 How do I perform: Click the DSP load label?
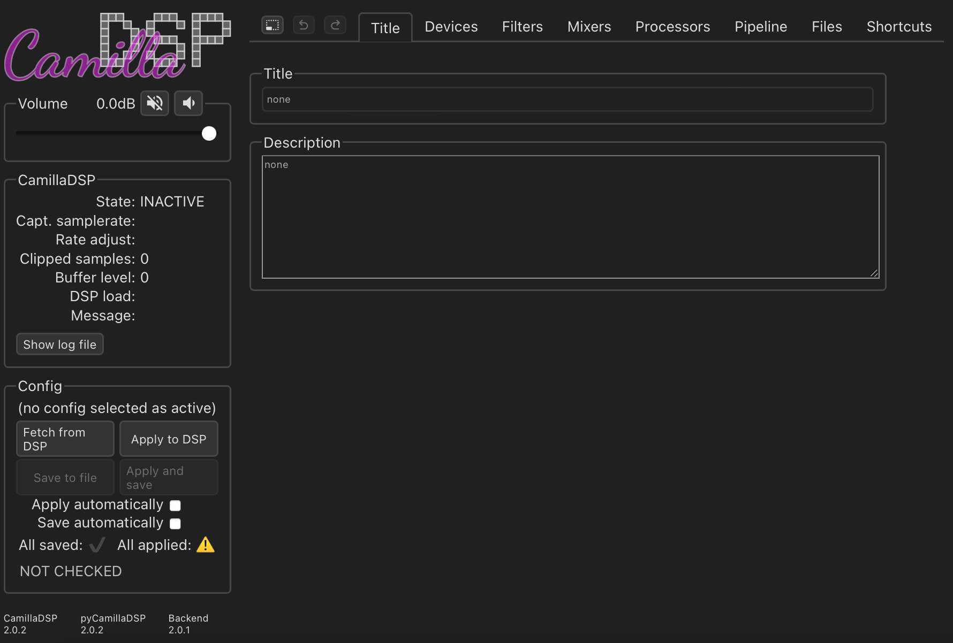pos(102,296)
